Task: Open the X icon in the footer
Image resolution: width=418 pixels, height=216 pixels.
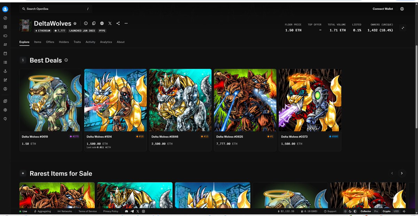Action: pyautogui.click(x=138, y=211)
